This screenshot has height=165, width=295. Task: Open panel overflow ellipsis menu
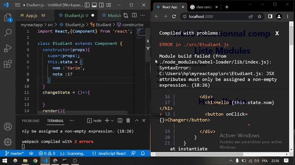(x=72, y=121)
